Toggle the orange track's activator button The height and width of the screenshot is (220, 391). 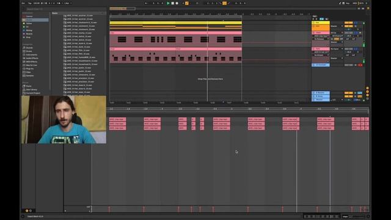348,26
